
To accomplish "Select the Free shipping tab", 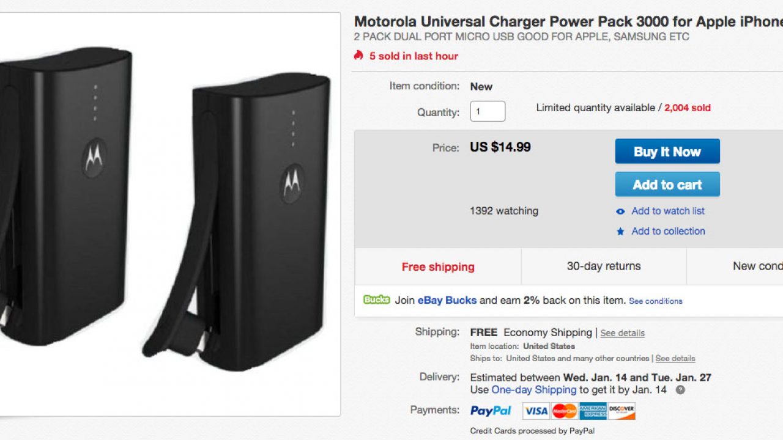I will [438, 266].
